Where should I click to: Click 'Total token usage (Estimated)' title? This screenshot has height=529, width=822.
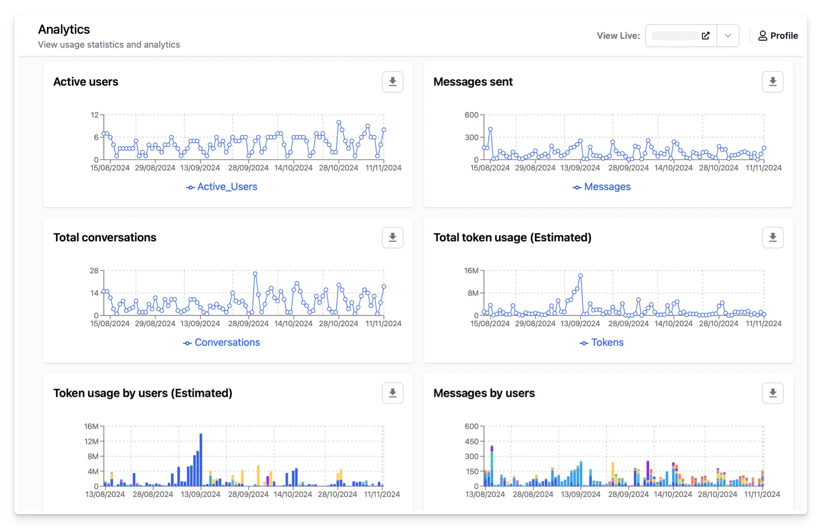click(x=513, y=237)
